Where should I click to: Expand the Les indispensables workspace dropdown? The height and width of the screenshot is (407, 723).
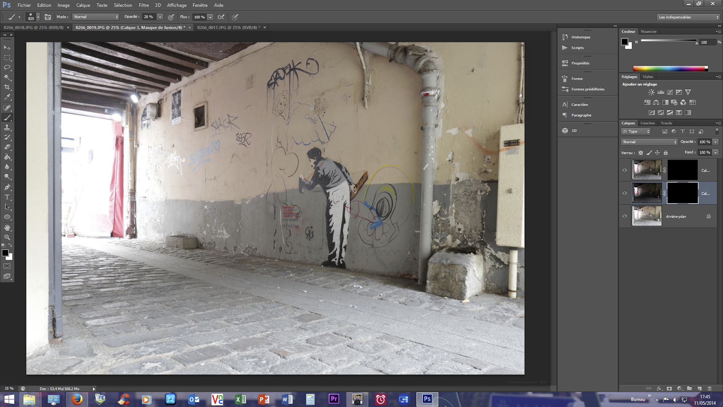(688, 17)
